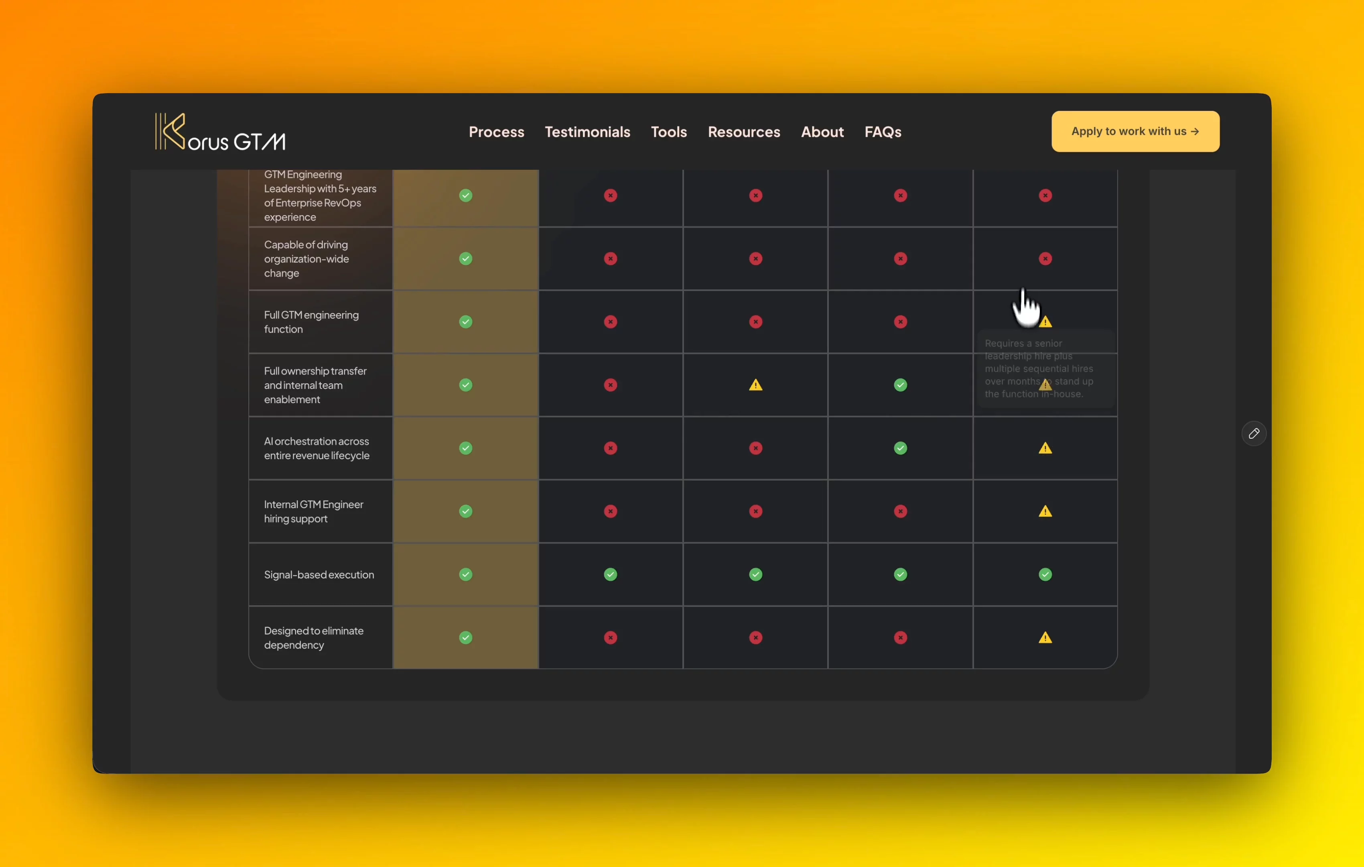Click warning triangle in Internal GTM Engineer hiring row
Viewport: 1364px width, 867px height.
(1045, 512)
